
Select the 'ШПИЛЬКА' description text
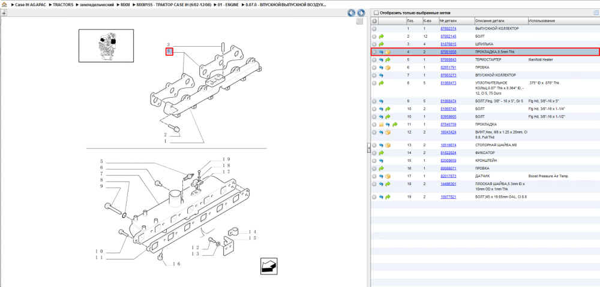point(484,44)
